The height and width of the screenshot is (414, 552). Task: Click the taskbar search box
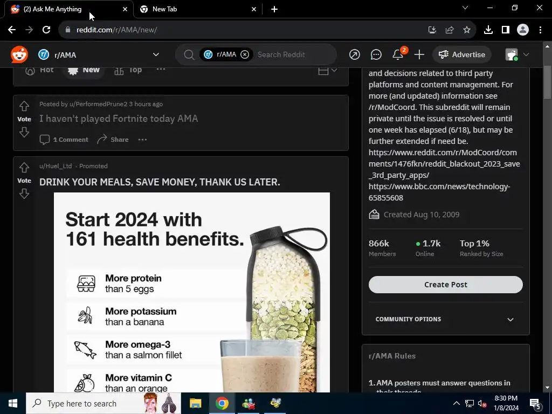(x=103, y=403)
